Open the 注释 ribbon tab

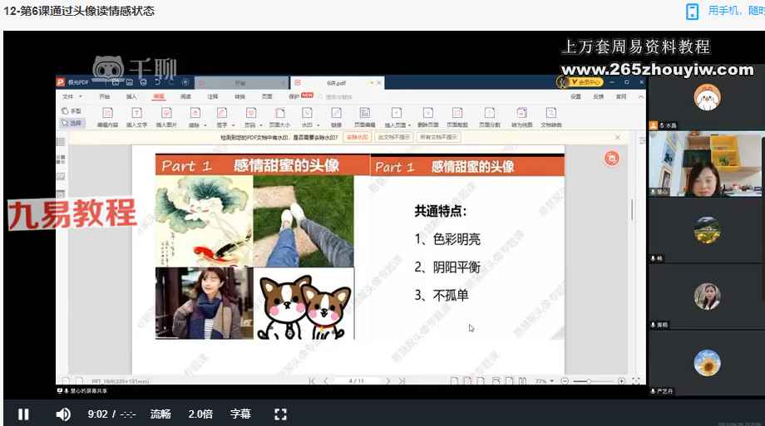coord(213,96)
